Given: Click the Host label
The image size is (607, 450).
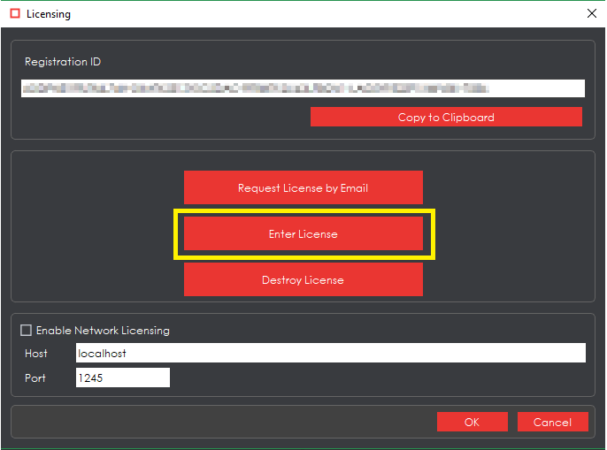Looking at the screenshot, I should pos(36,354).
